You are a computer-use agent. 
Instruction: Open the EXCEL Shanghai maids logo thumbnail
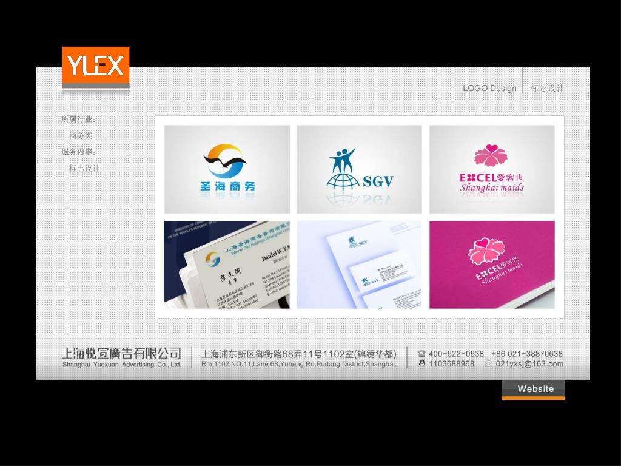click(x=492, y=169)
